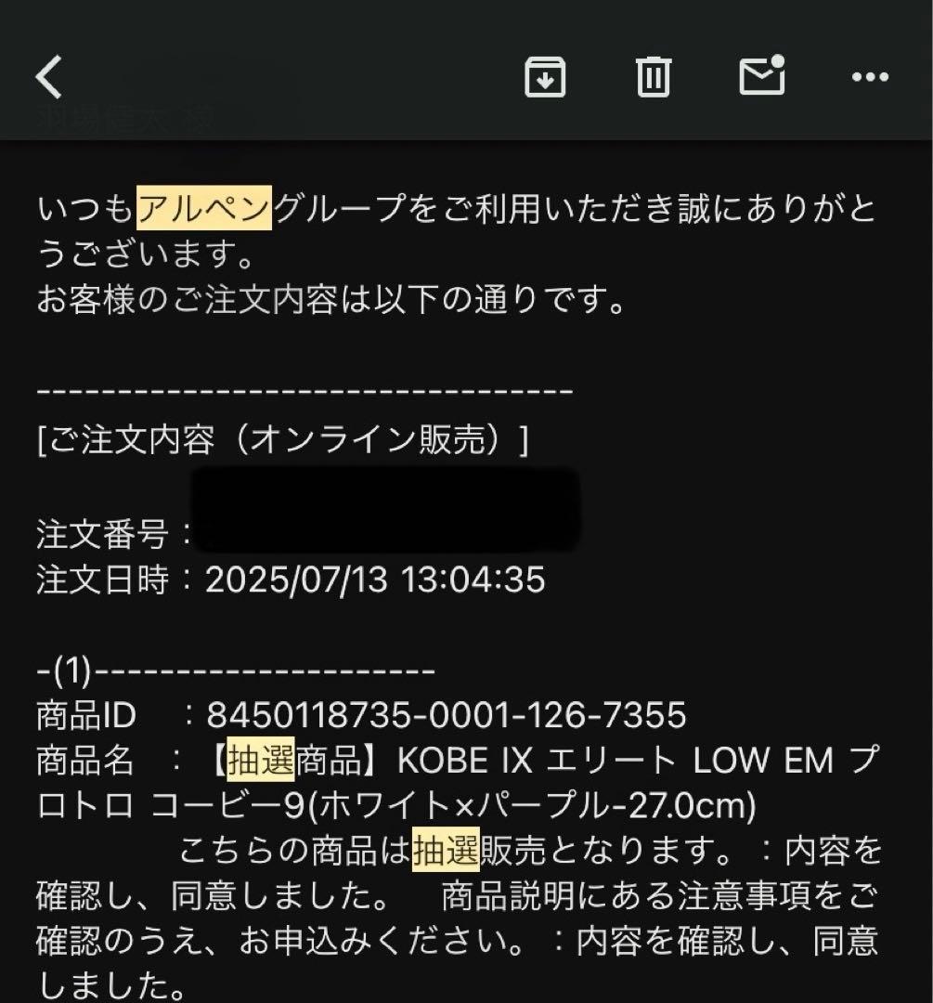The width and height of the screenshot is (933, 1003).
Task: Mark message unread via the envelope icon
Action: (762, 75)
